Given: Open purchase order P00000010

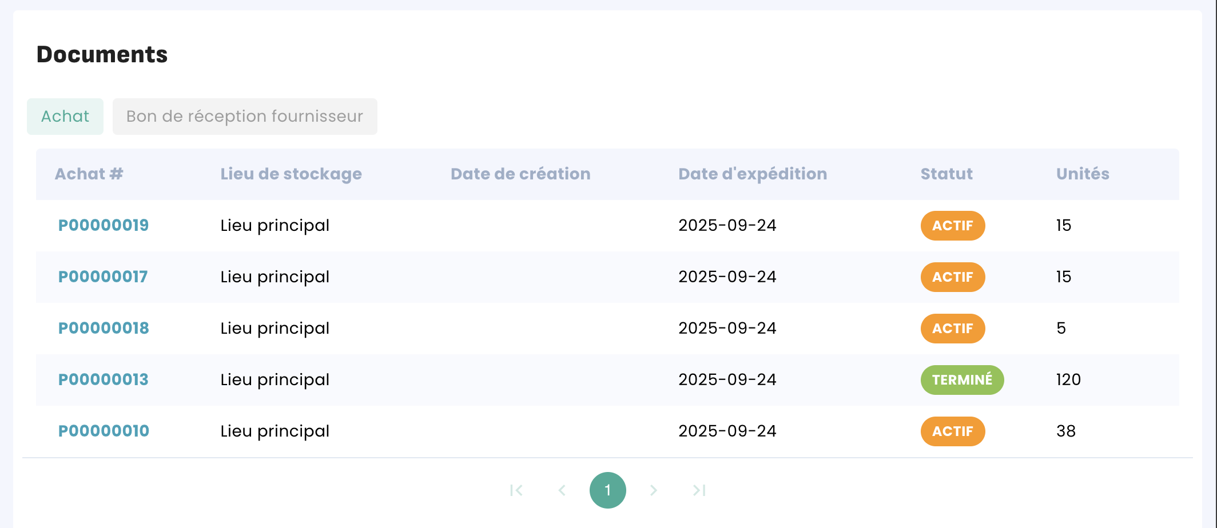Looking at the screenshot, I should tap(104, 431).
